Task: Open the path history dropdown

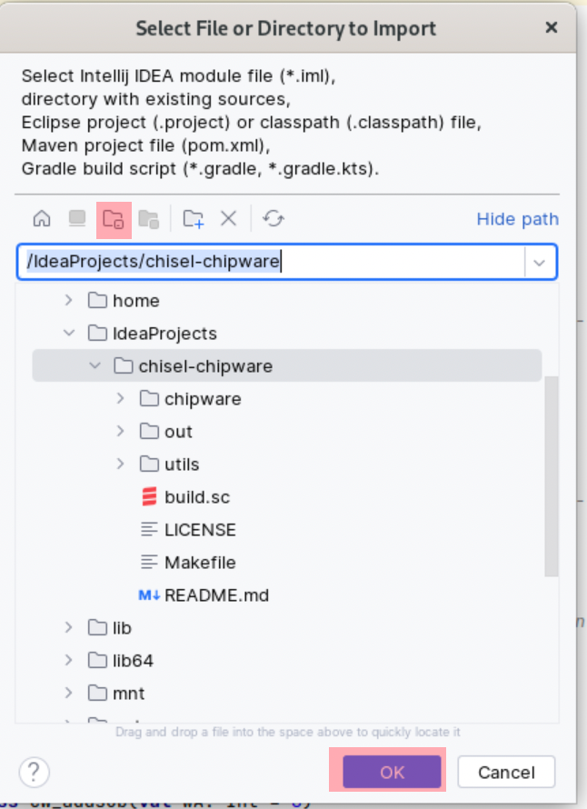Action: (x=540, y=263)
